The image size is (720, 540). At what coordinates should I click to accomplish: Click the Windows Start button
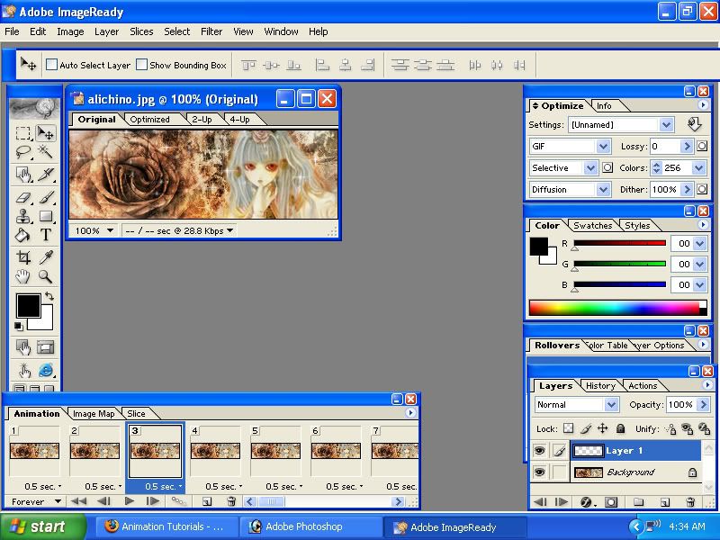click(x=43, y=526)
